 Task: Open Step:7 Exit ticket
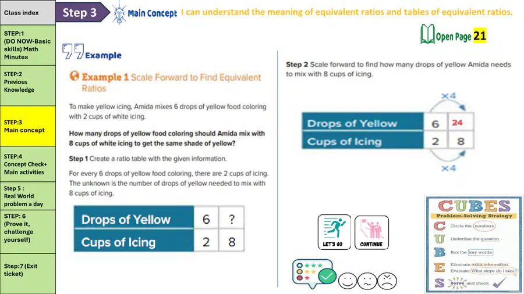pos(28,274)
